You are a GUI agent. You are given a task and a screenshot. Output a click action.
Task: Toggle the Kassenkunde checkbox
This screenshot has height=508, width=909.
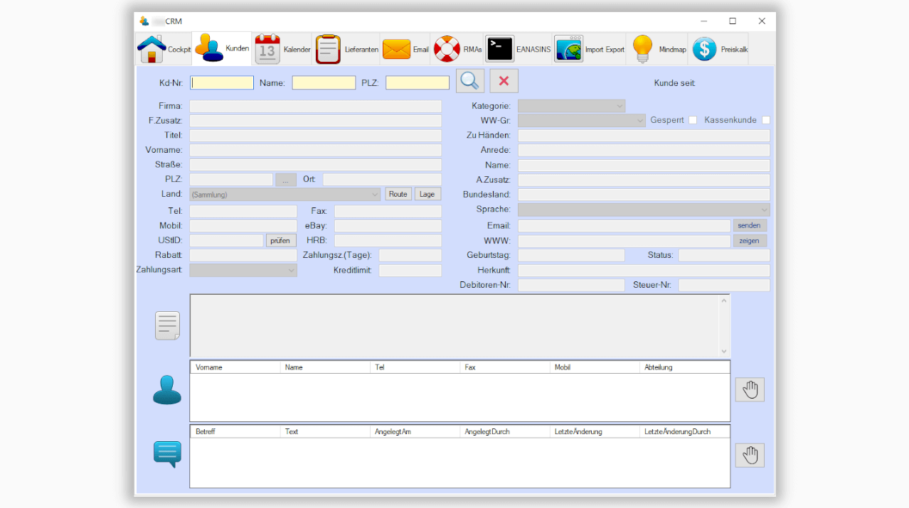coord(766,120)
